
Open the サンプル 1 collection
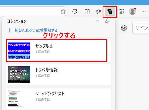(x=59, y=51)
